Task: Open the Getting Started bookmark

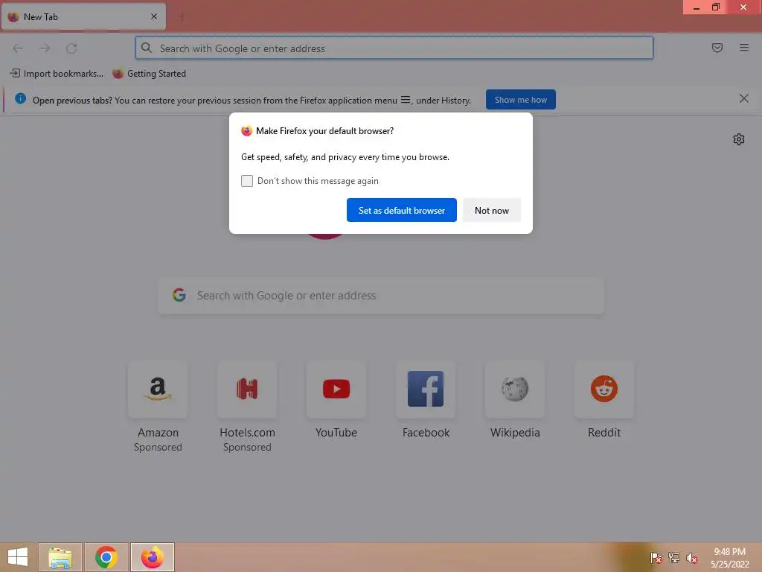Action: (x=149, y=74)
